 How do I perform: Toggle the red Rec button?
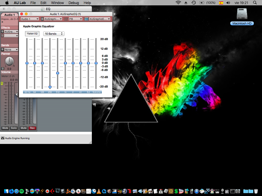(x=32, y=128)
